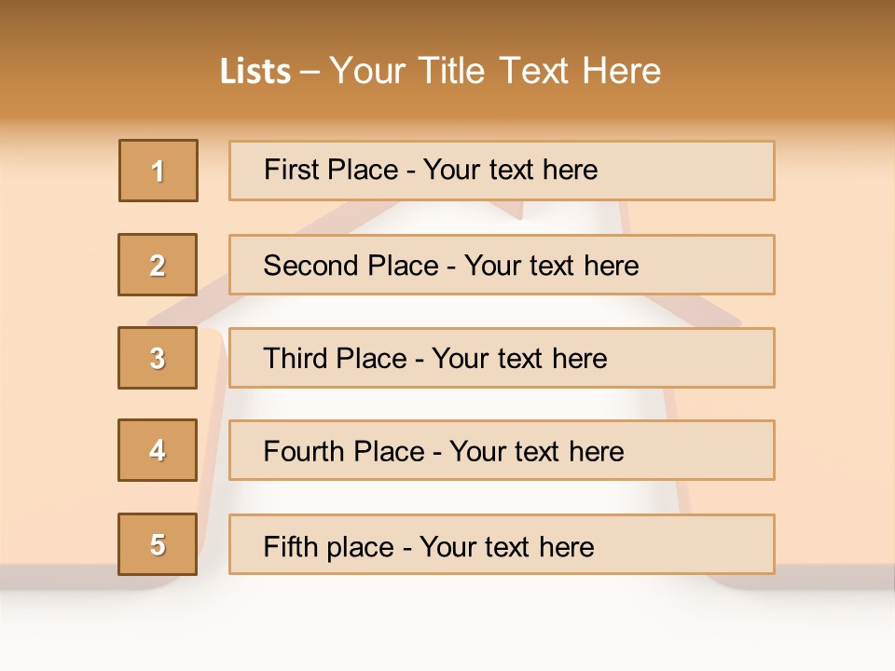The height and width of the screenshot is (671, 895).
Task: Select the First Place text bar
Action: (x=502, y=171)
